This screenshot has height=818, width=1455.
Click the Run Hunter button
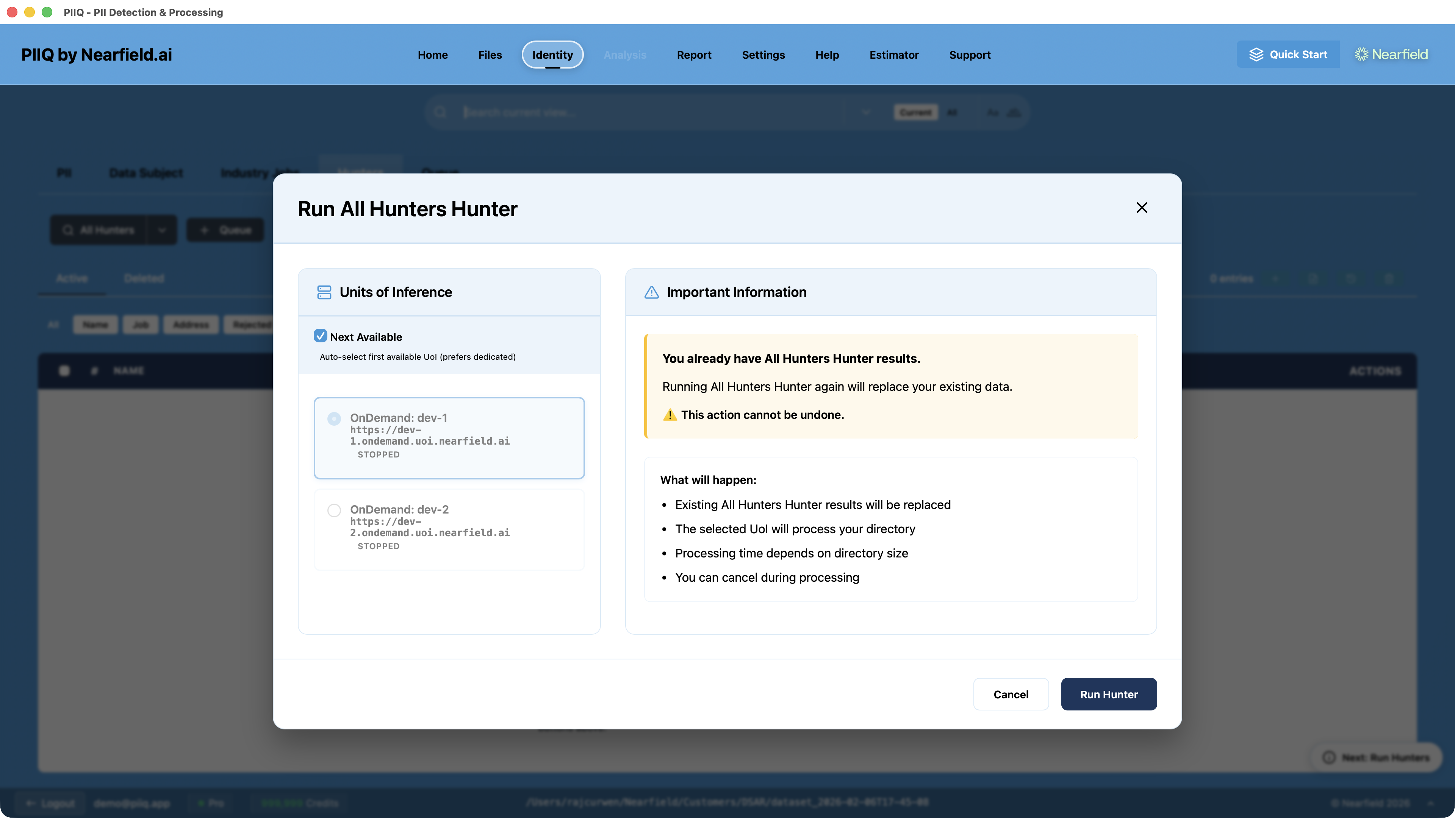[1108, 694]
